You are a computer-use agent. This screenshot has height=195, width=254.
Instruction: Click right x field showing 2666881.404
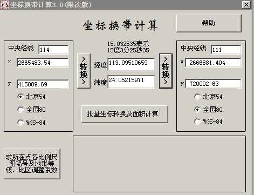point(213,63)
